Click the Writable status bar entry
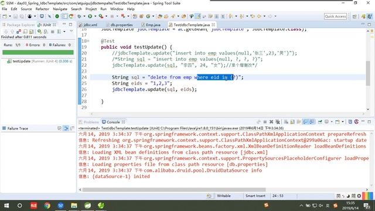The image size is (375, 211). pyautogui.click(x=224, y=196)
